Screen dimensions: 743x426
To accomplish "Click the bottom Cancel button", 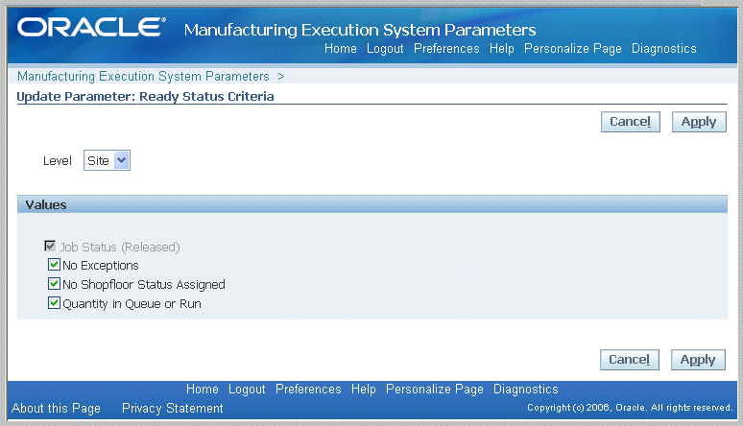I will 630,360.
